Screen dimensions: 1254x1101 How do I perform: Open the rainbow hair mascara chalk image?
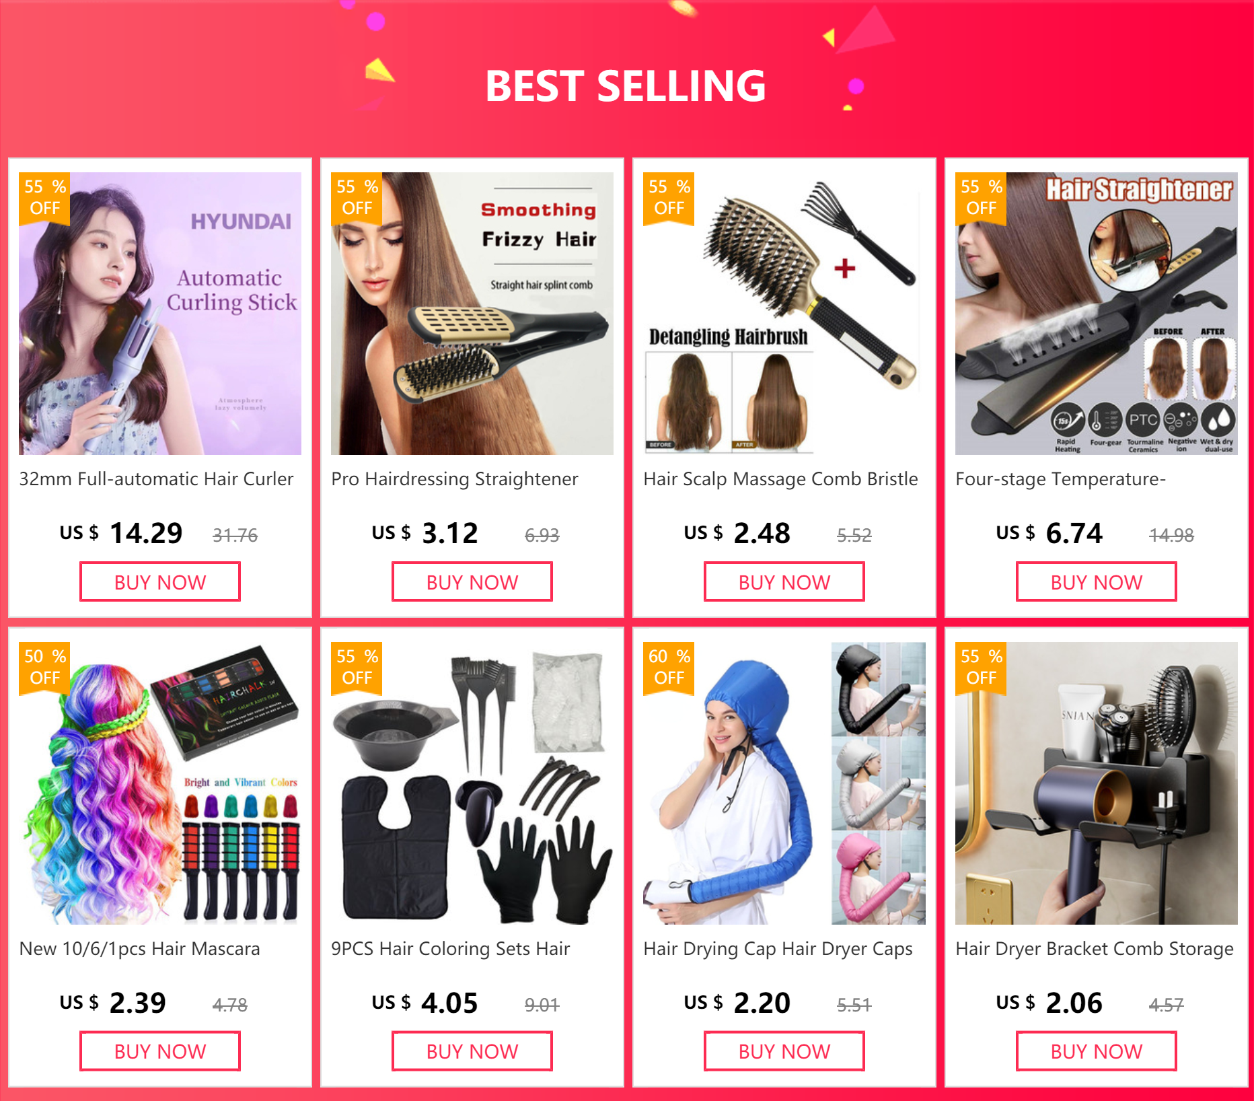click(160, 783)
